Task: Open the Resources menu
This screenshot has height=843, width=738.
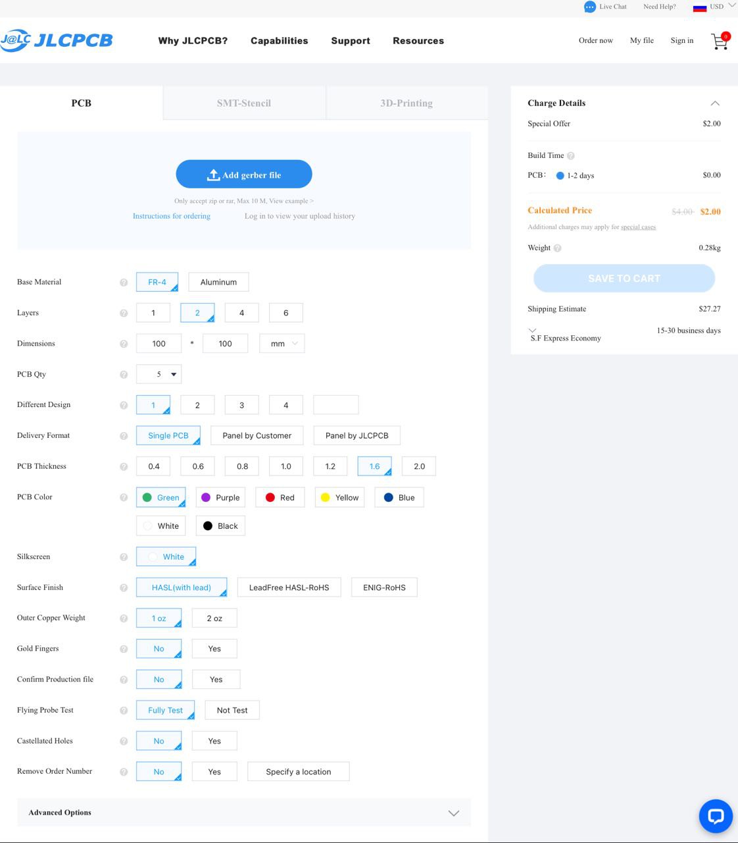Action: coord(418,41)
